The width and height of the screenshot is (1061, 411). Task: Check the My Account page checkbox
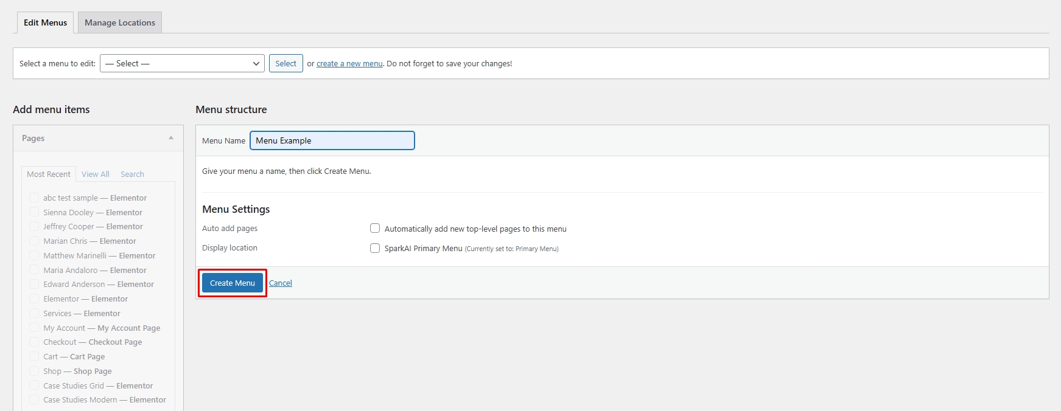(34, 328)
